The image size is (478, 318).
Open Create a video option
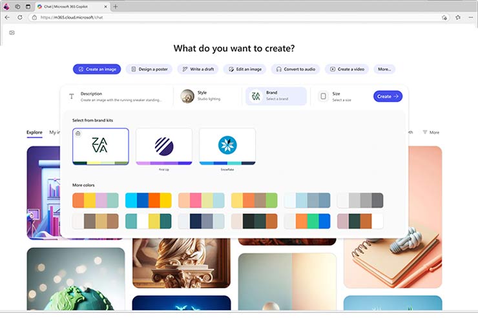[x=348, y=69]
